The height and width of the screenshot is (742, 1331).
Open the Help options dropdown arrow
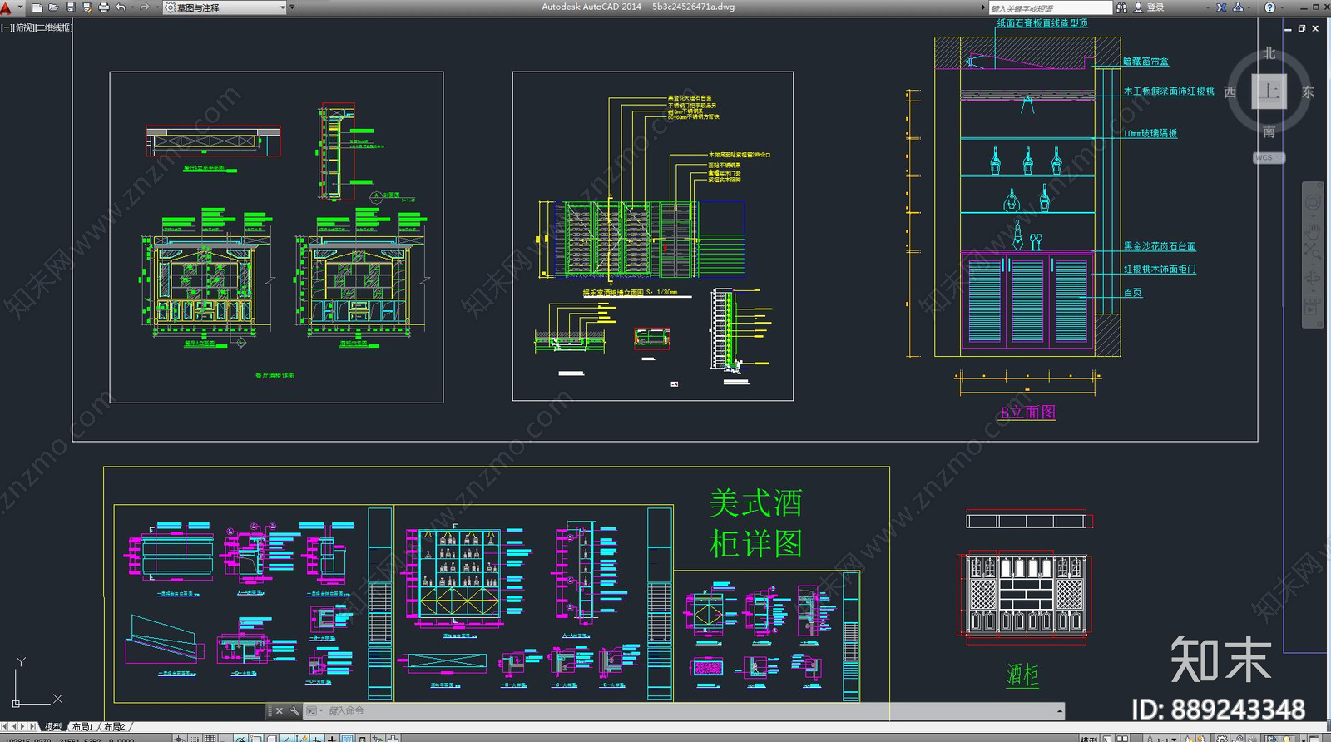[1284, 7]
